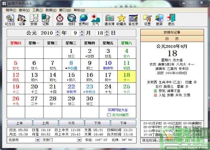Select September 22 中秋节 cell
The height and width of the screenshot is (150, 210).
click(71, 88)
